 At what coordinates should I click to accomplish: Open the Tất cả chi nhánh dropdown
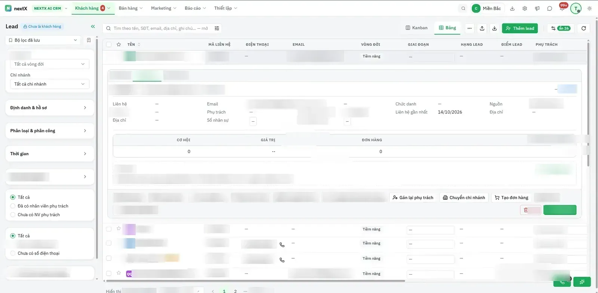(50, 84)
